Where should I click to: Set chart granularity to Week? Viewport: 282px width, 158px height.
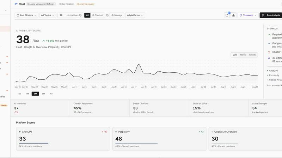[243, 55]
